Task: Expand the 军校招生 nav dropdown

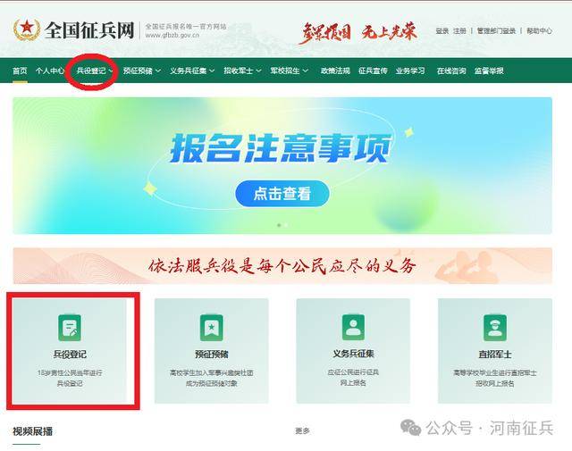Action: pos(286,71)
